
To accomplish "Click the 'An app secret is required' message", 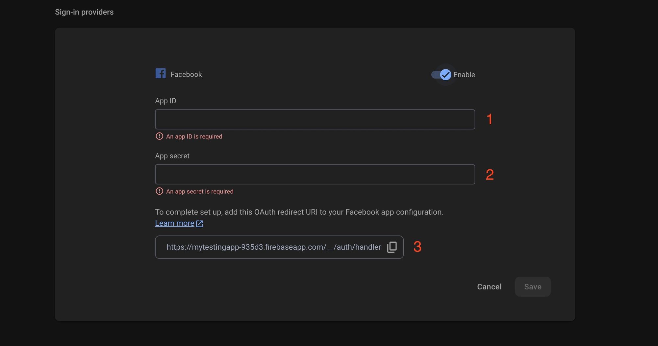I will point(200,191).
